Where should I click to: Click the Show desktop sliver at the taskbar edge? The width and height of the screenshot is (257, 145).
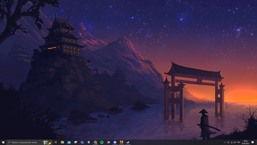click(256, 142)
